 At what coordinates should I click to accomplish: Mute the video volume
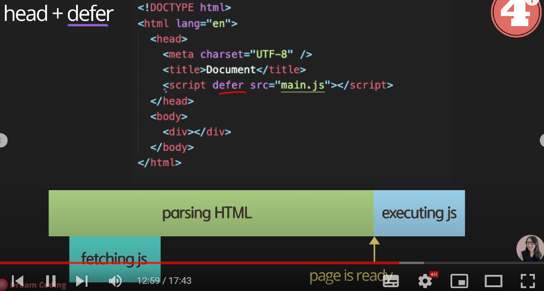coord(115,281)
